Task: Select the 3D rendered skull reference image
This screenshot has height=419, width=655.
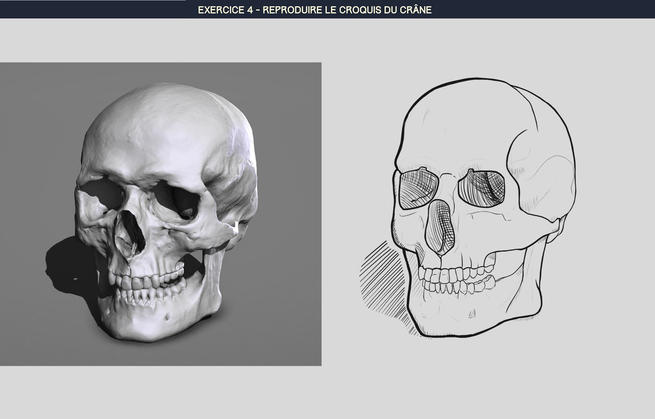Action: 160,214
